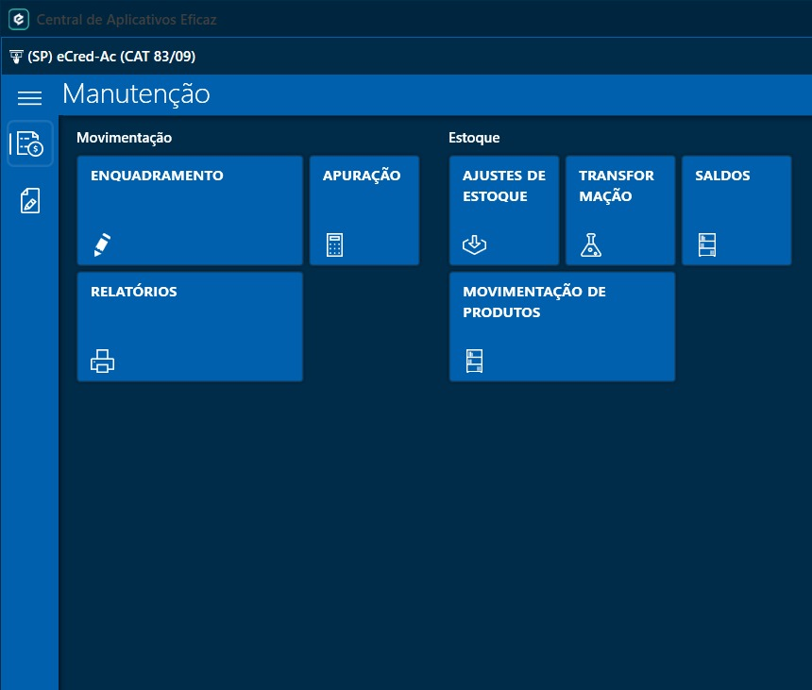Select the sidebar document edit icon

(29, 200)
